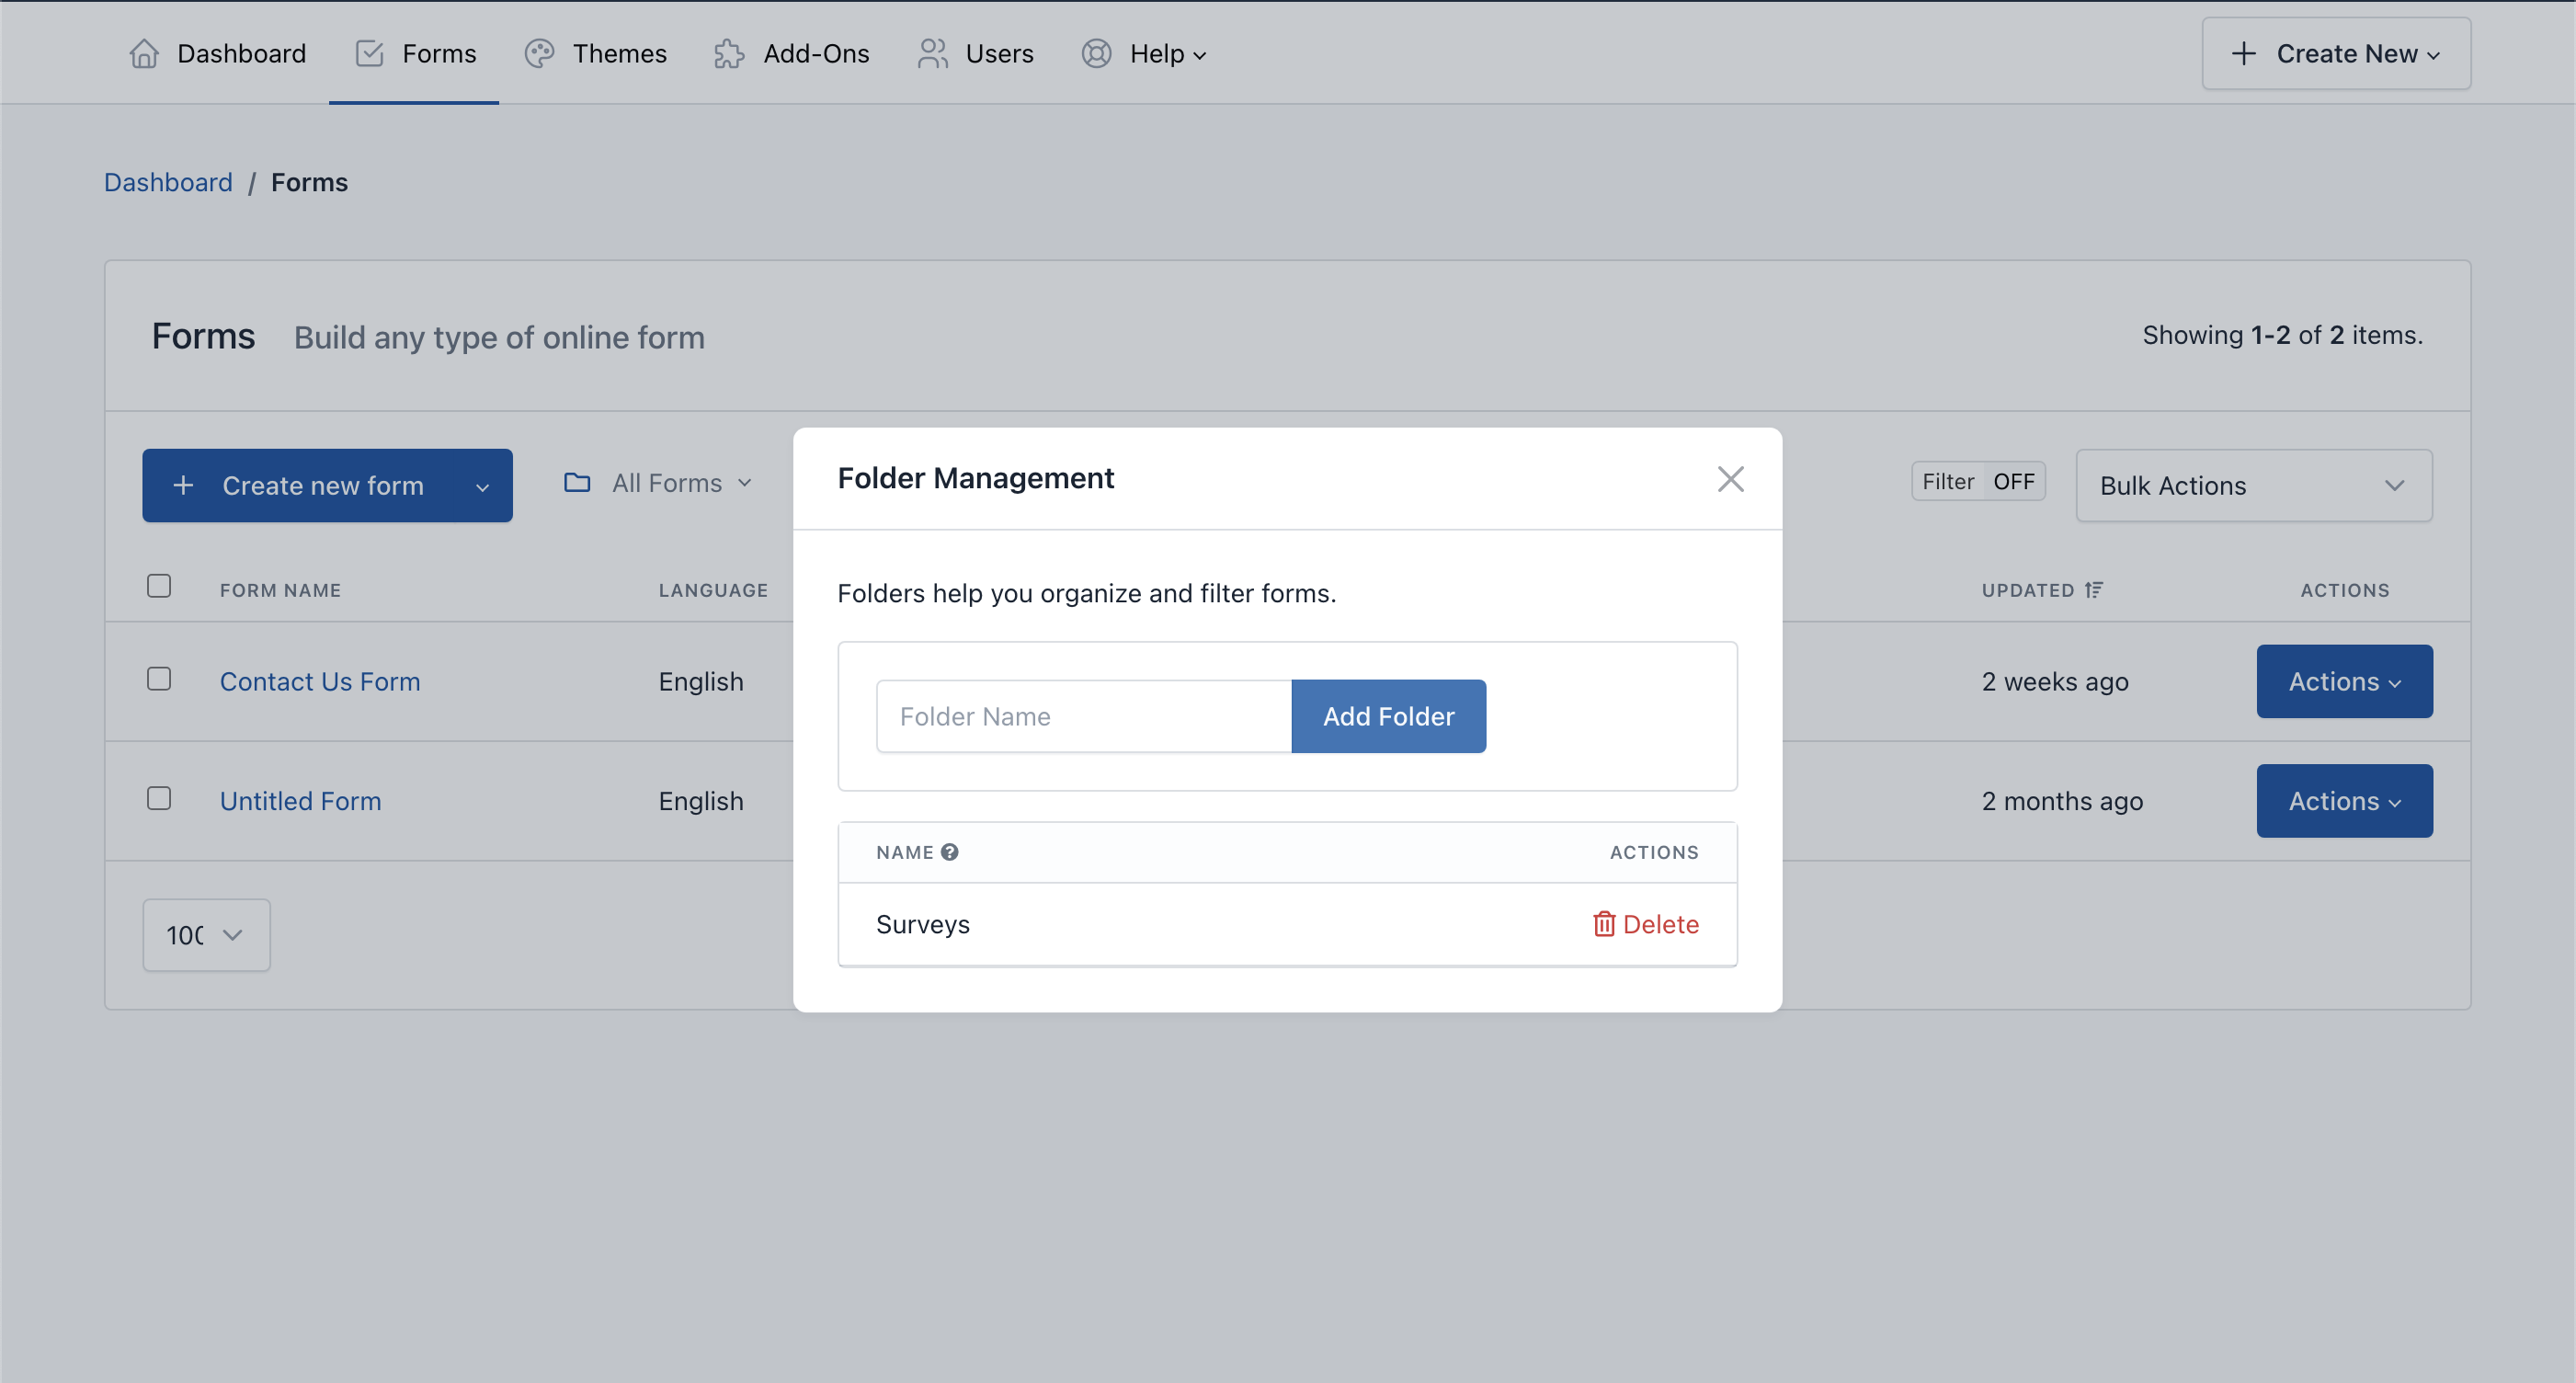Check the Contact Us Form checkbox
Viewport: 2576px width, 1383px height.
tap(158, 678)
